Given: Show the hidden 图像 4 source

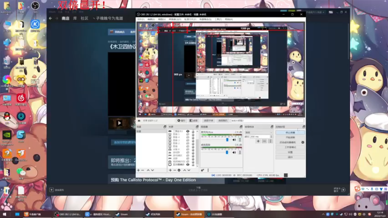Looking at the screenshot, I should point(188,137).
